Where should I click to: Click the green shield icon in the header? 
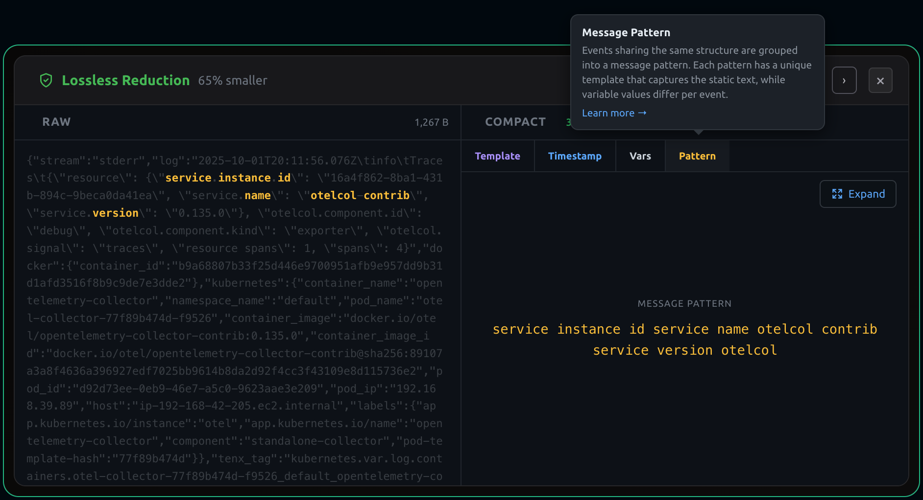(46, 80)
